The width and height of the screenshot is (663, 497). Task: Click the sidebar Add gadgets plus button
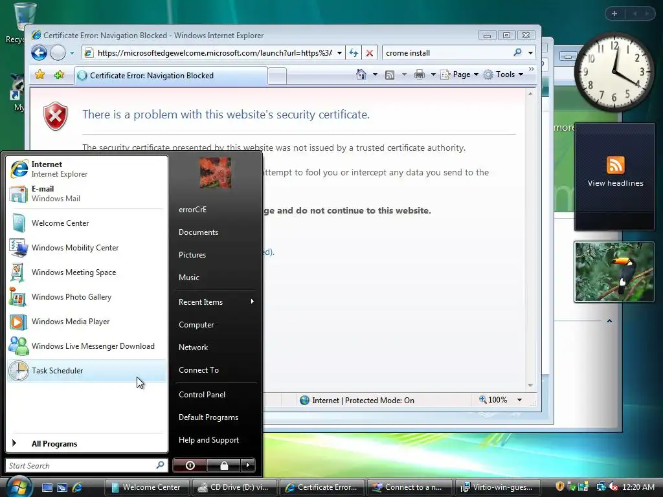click(x=614, y=14)
